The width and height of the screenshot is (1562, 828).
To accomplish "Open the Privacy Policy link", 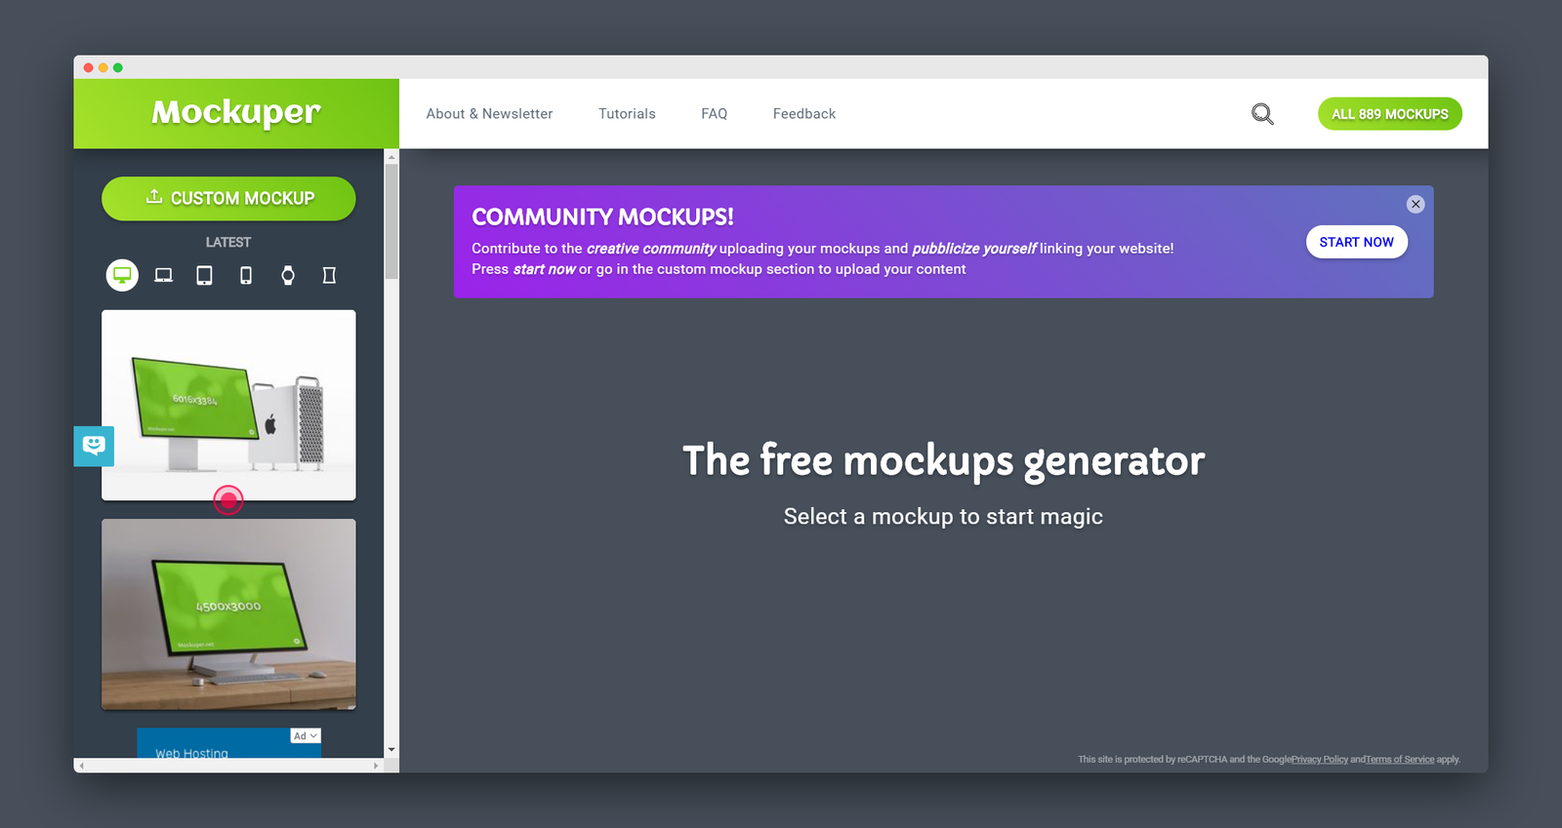I will tap(1320, 760).
